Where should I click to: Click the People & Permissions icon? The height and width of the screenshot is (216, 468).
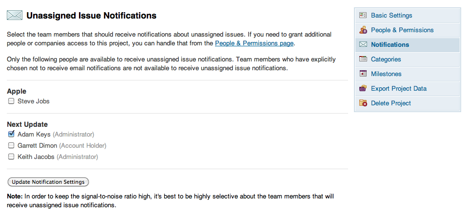[363, 30]
